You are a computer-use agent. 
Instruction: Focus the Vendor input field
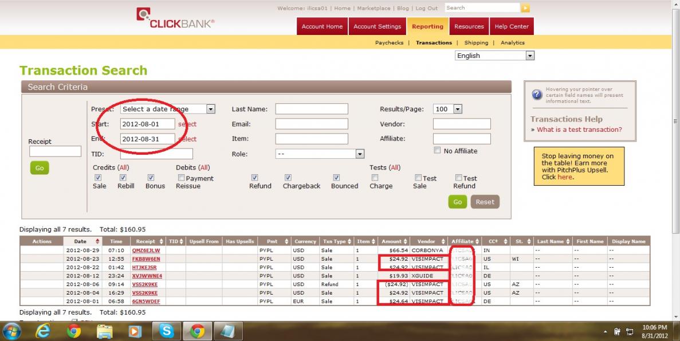tap(462, 124)
